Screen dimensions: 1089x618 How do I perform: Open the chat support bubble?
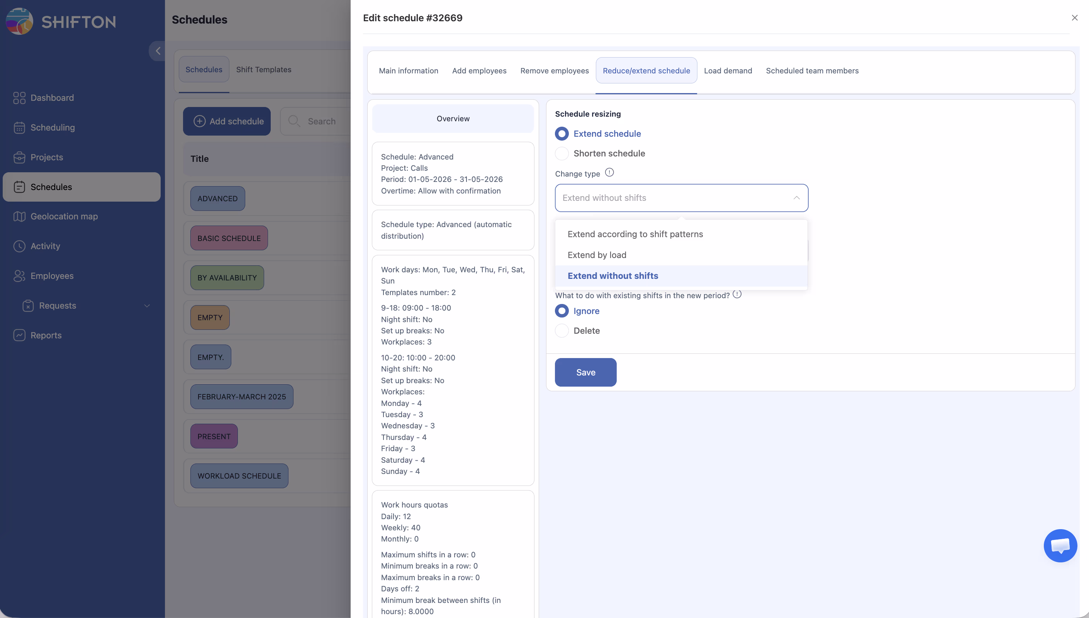[1060, 545]
